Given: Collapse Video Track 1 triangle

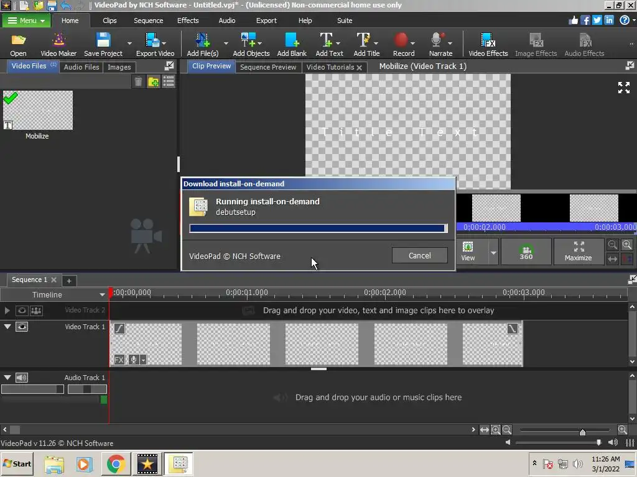Looking at the screenshot, I should [x=7, y=327].
